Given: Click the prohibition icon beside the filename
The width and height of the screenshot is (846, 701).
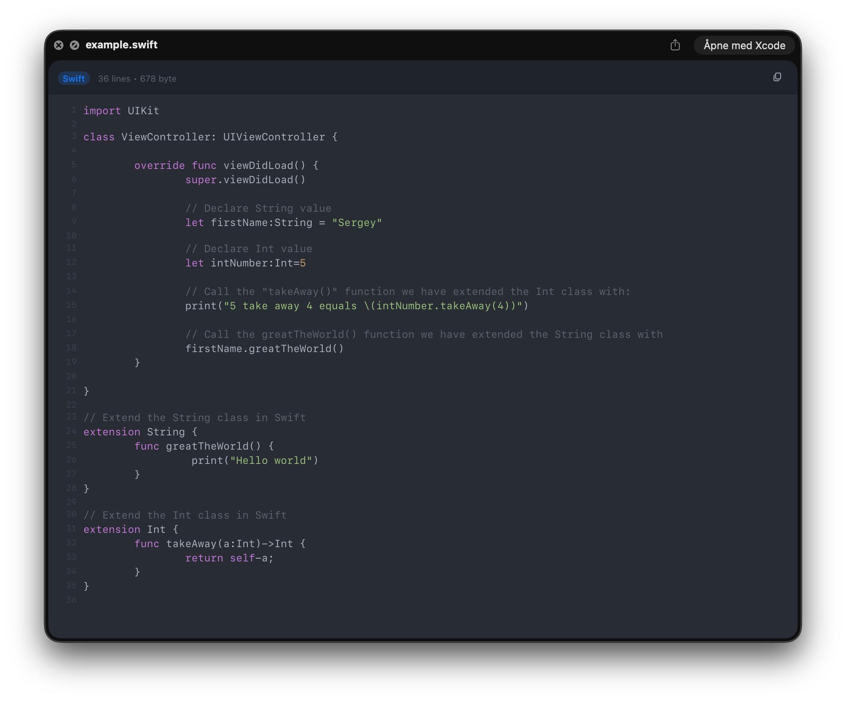Looking at the screenshot, I should (x=74, y=45).
